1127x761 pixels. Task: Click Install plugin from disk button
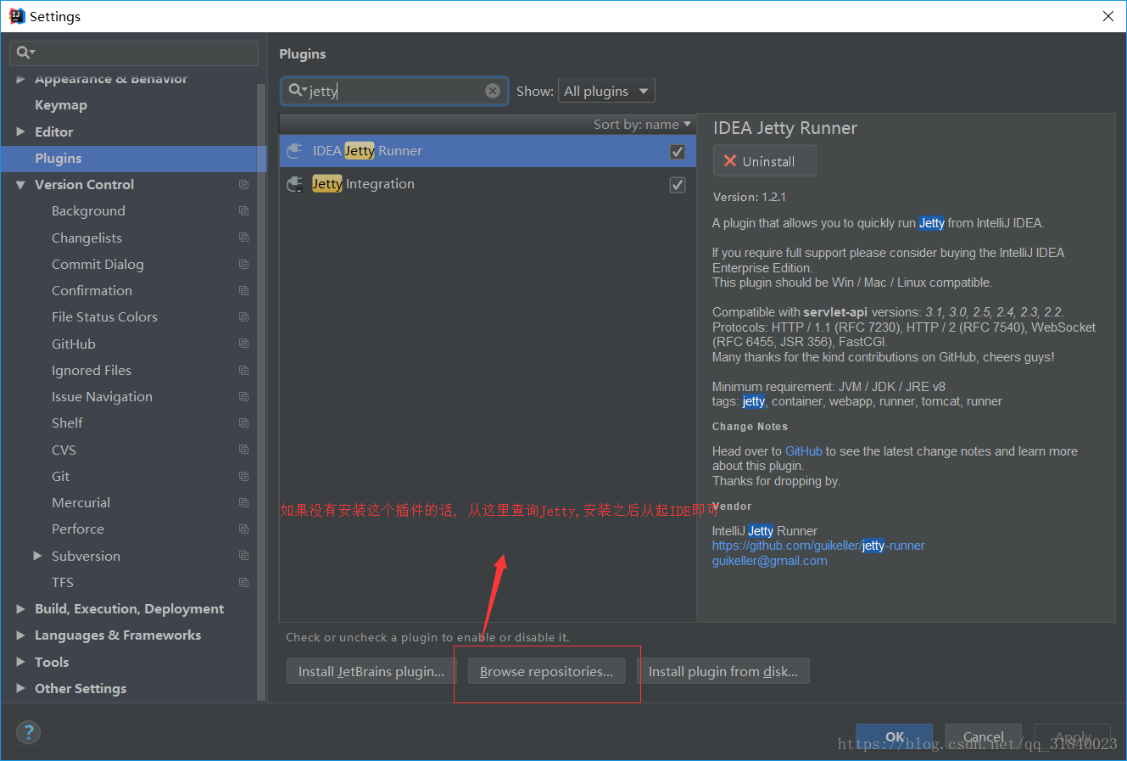pyautogui.click(x=723, y=671)
